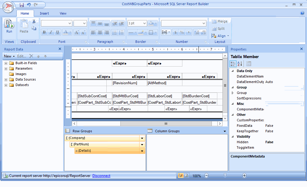
Task: Increase paragraph indent
Action: coord(121,23)
